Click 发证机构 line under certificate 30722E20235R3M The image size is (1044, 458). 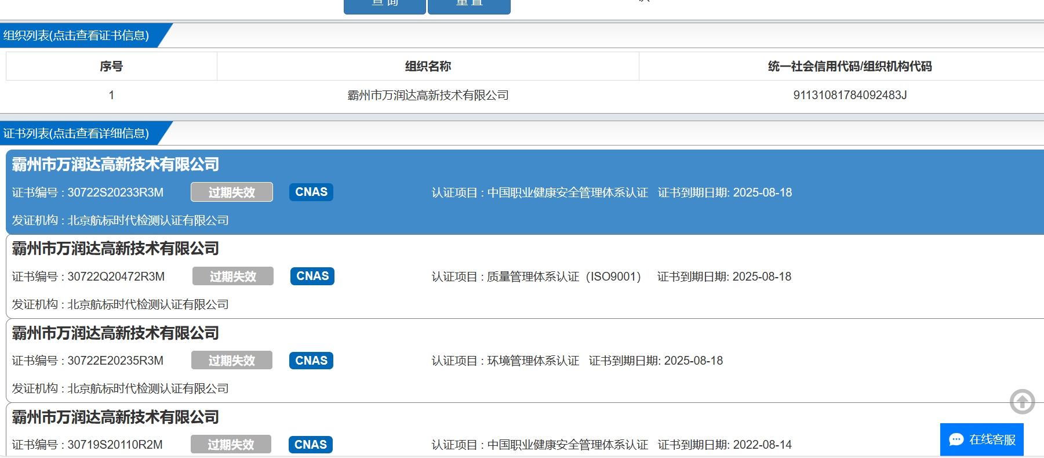tap(120, 388)
